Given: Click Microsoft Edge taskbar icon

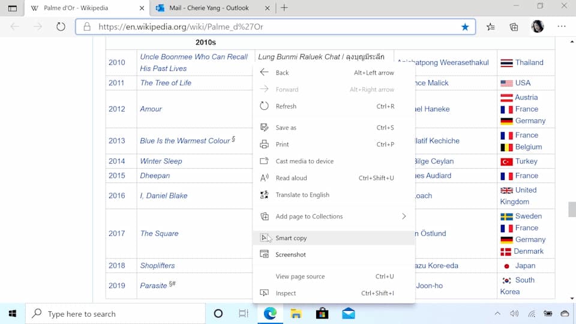Looking at the screenshot, I should point(270,314).
